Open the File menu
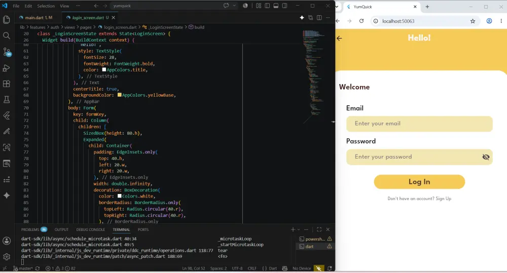Viewport: 507px width, 273px height. 16,6
